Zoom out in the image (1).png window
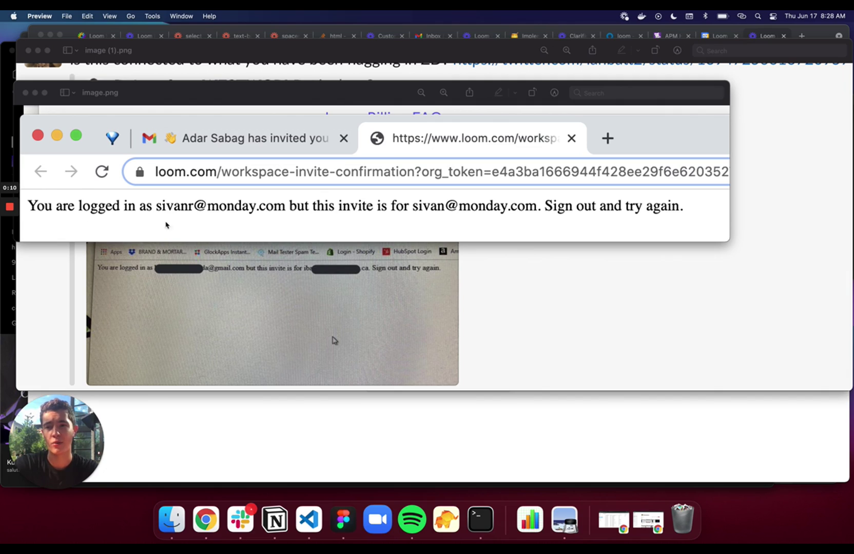Image resolution: width=854 pixels, height=554 pixels. (545, 50)
